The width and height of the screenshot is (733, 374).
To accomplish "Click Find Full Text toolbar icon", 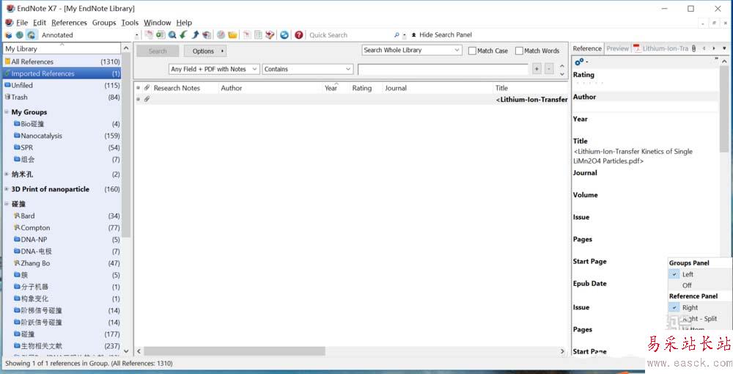I will pyautogui.click(x=207, y=34).
